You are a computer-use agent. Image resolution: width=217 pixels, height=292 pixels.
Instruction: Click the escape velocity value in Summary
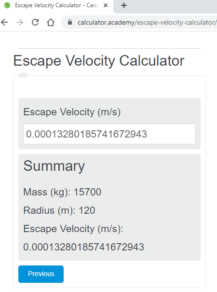point(83,247)
